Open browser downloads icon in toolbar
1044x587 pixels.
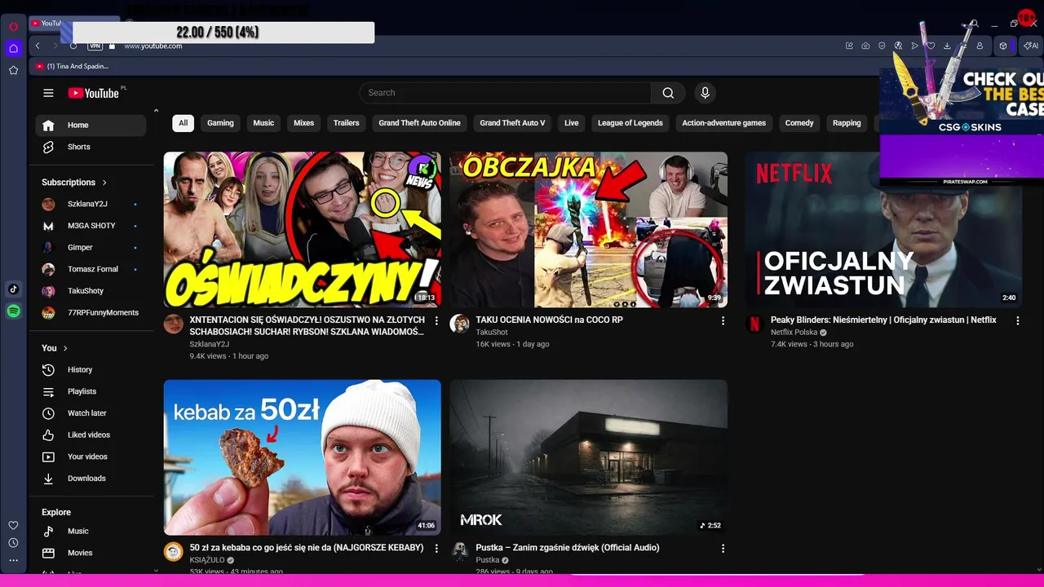point(947,46)
